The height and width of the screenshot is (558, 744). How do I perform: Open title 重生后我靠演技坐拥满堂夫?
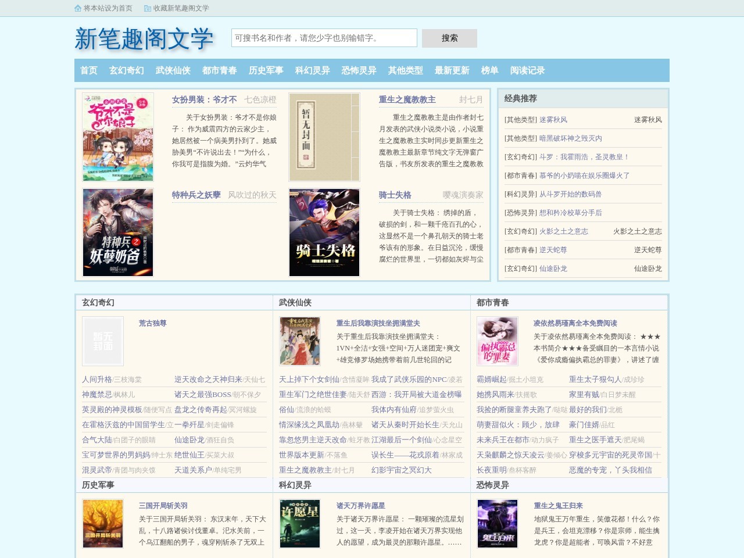coord(378,323)
